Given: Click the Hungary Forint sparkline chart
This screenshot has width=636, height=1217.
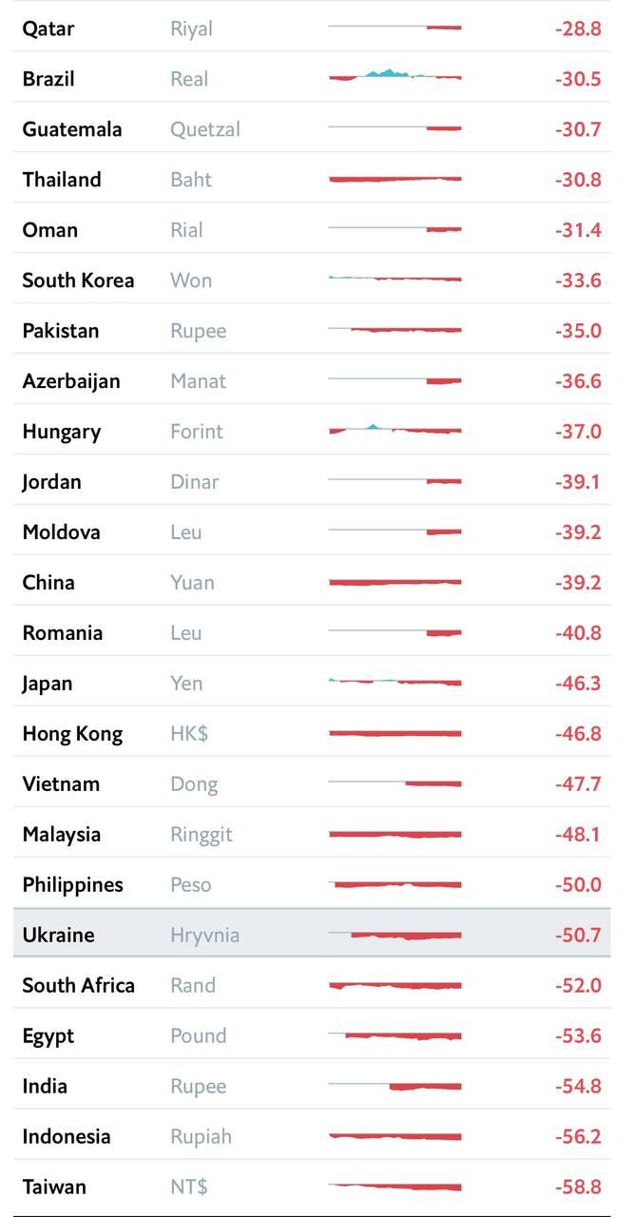Looking at the screenshot, I should pyautogui.click(x=395, y=430).
